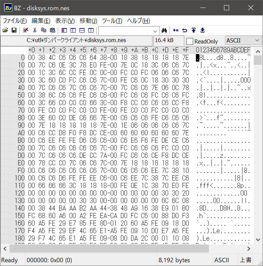Viewport: 263px width, 266px height.
Task: Click horizontal scrollbar right arrow
Action: [249, 249]
